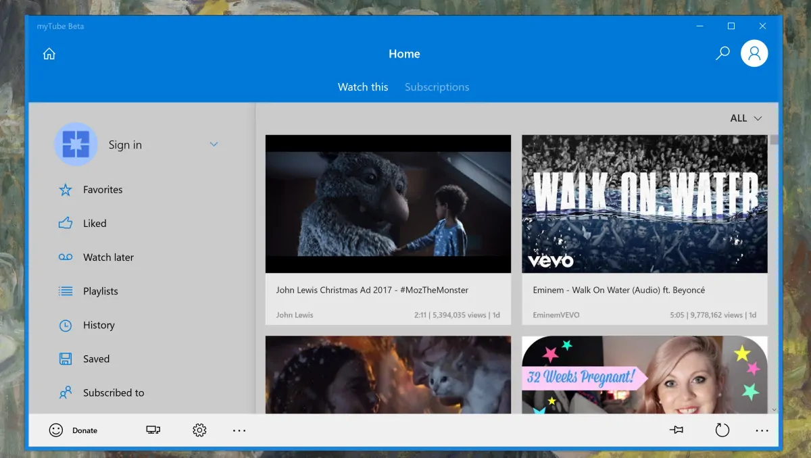Open search with magnifier icon

click(x=722, y=53)
